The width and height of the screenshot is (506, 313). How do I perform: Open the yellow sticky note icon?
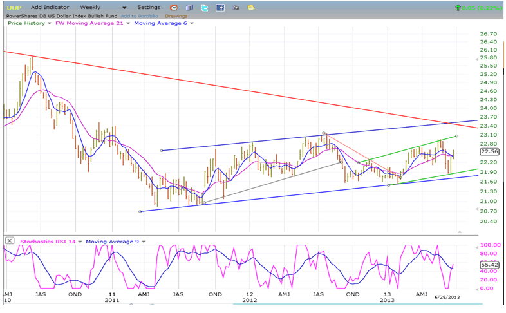click(x=251, y=8)
